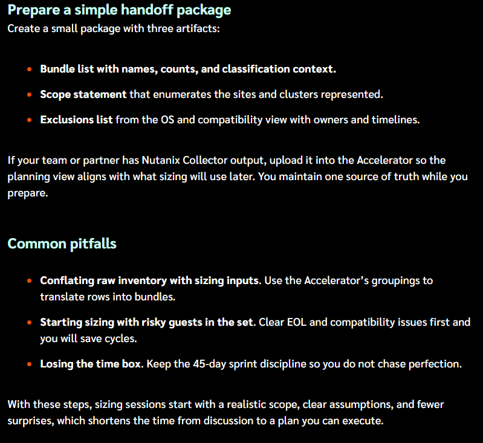
Task: Click "Conflating raw inventory with sizing inputs" text
Action: click(x=150, y=280)
